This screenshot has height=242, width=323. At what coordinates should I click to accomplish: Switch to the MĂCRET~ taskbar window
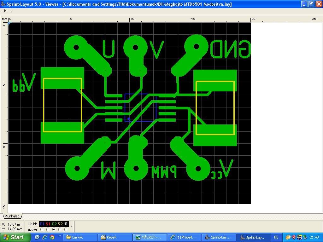pos(150,237)
